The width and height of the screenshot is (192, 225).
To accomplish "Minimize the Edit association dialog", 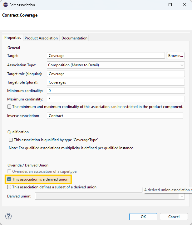I will pos(156,5).
